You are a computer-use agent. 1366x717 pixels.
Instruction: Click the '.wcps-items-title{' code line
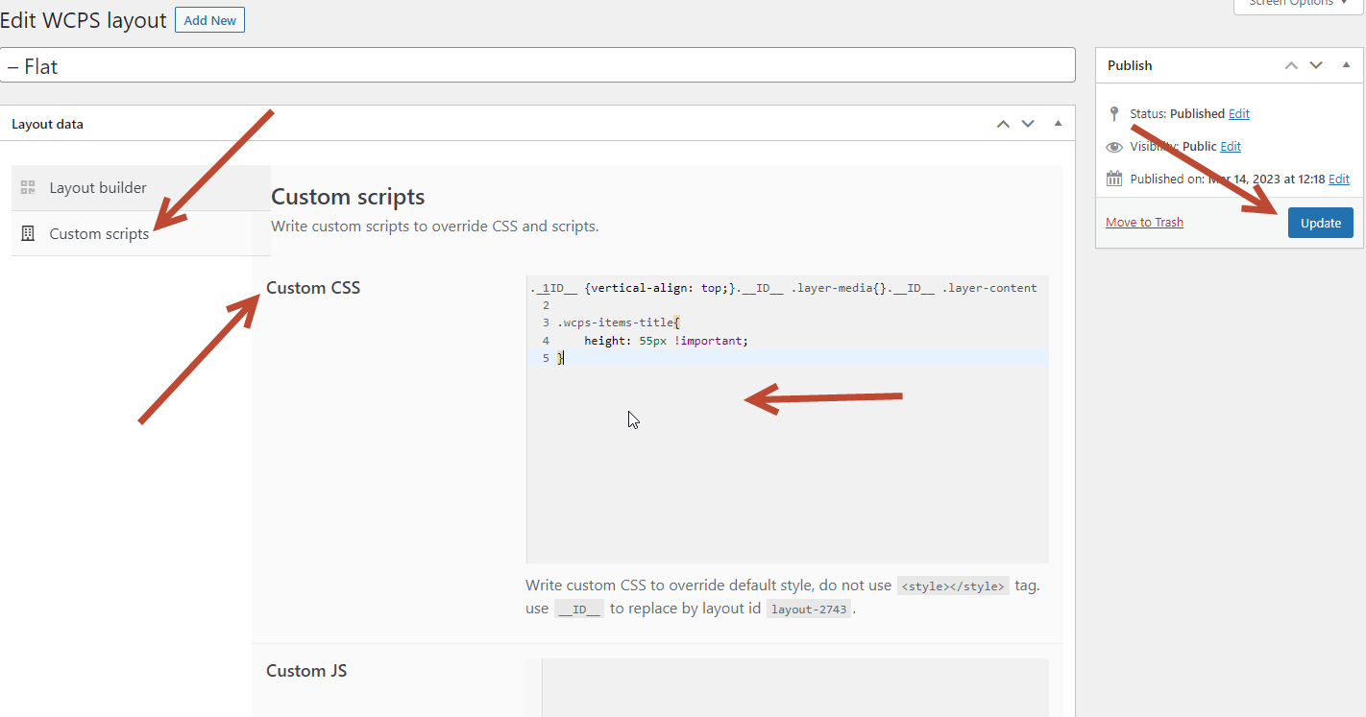[618, 323]
